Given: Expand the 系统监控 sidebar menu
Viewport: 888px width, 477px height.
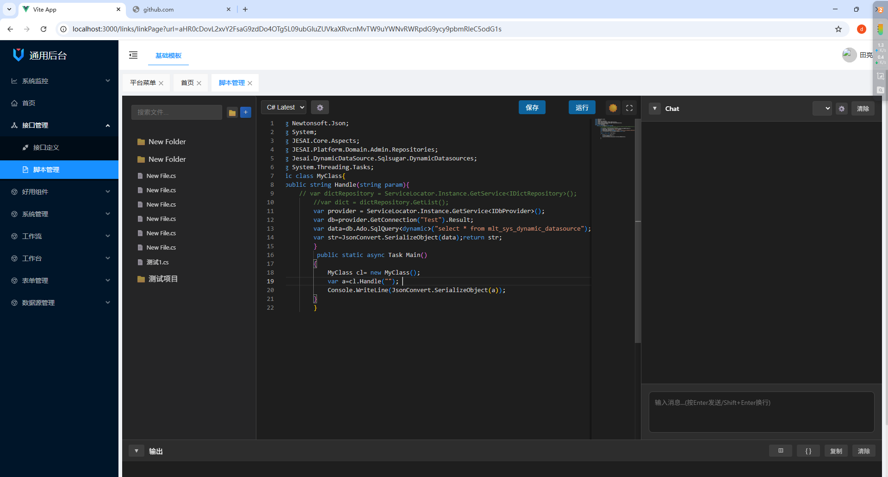Looking at the screenshot, I should click(59, 81).
